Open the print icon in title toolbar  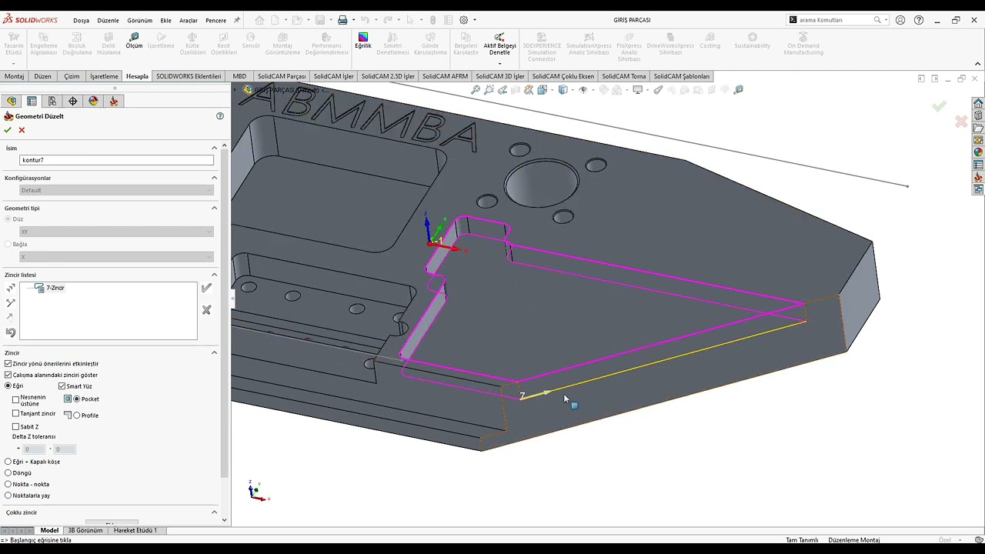point(342,20)
